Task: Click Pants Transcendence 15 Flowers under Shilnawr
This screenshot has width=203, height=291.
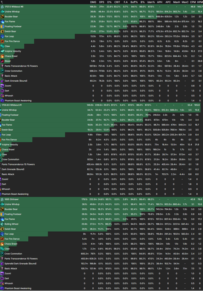Action: 21,259
